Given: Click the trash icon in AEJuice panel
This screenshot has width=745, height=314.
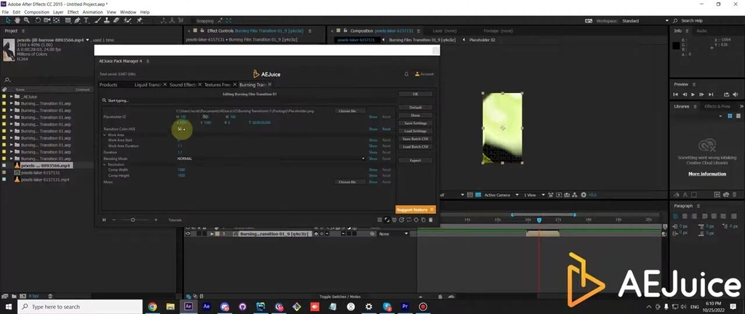Looking at the screenshot, I should coord(431,220).
